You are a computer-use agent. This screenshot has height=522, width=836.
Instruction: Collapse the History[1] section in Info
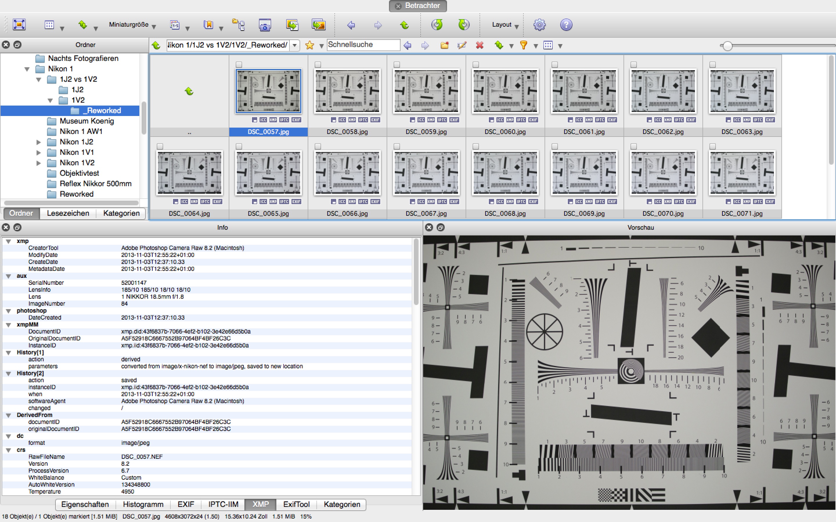point(9,352)
